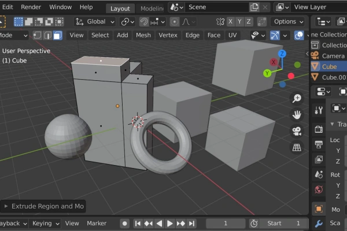This screenshot has width=347, height=231.
Task: Toggle Auto Merge Vertices icon
Action: tap(262, 22)
